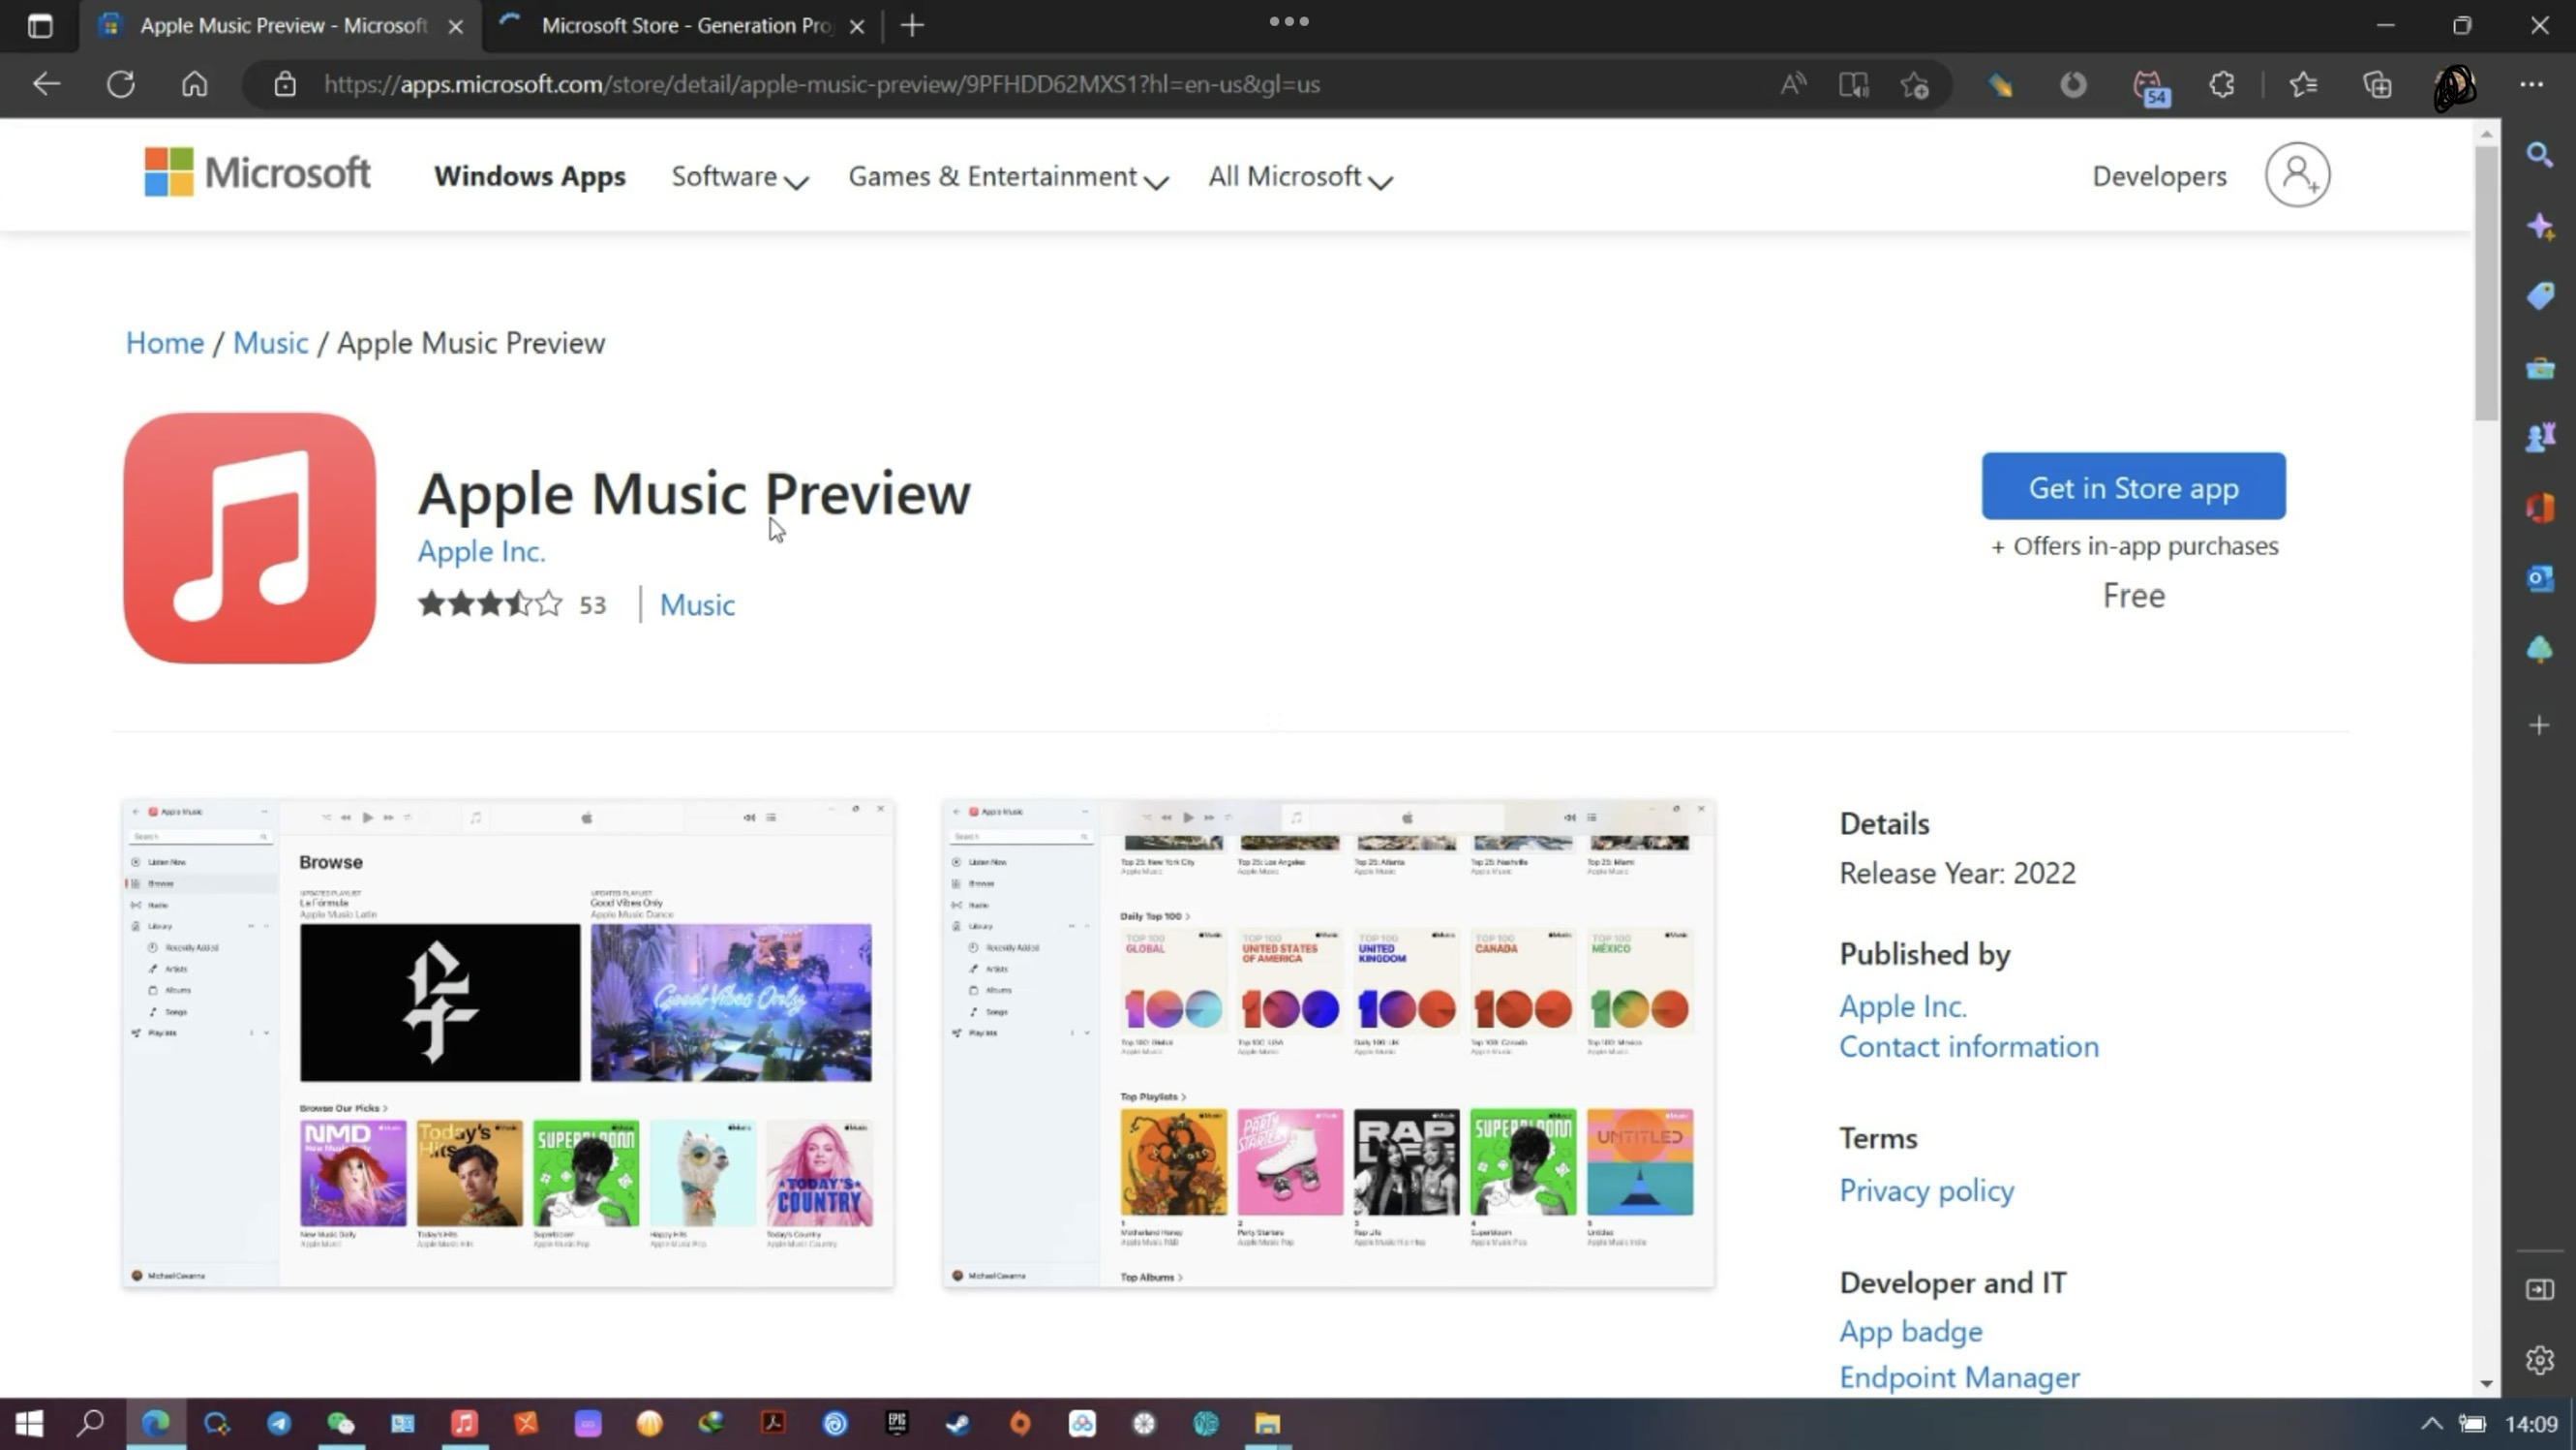Open Tools briefcase in sidebar

(2540, 368)
